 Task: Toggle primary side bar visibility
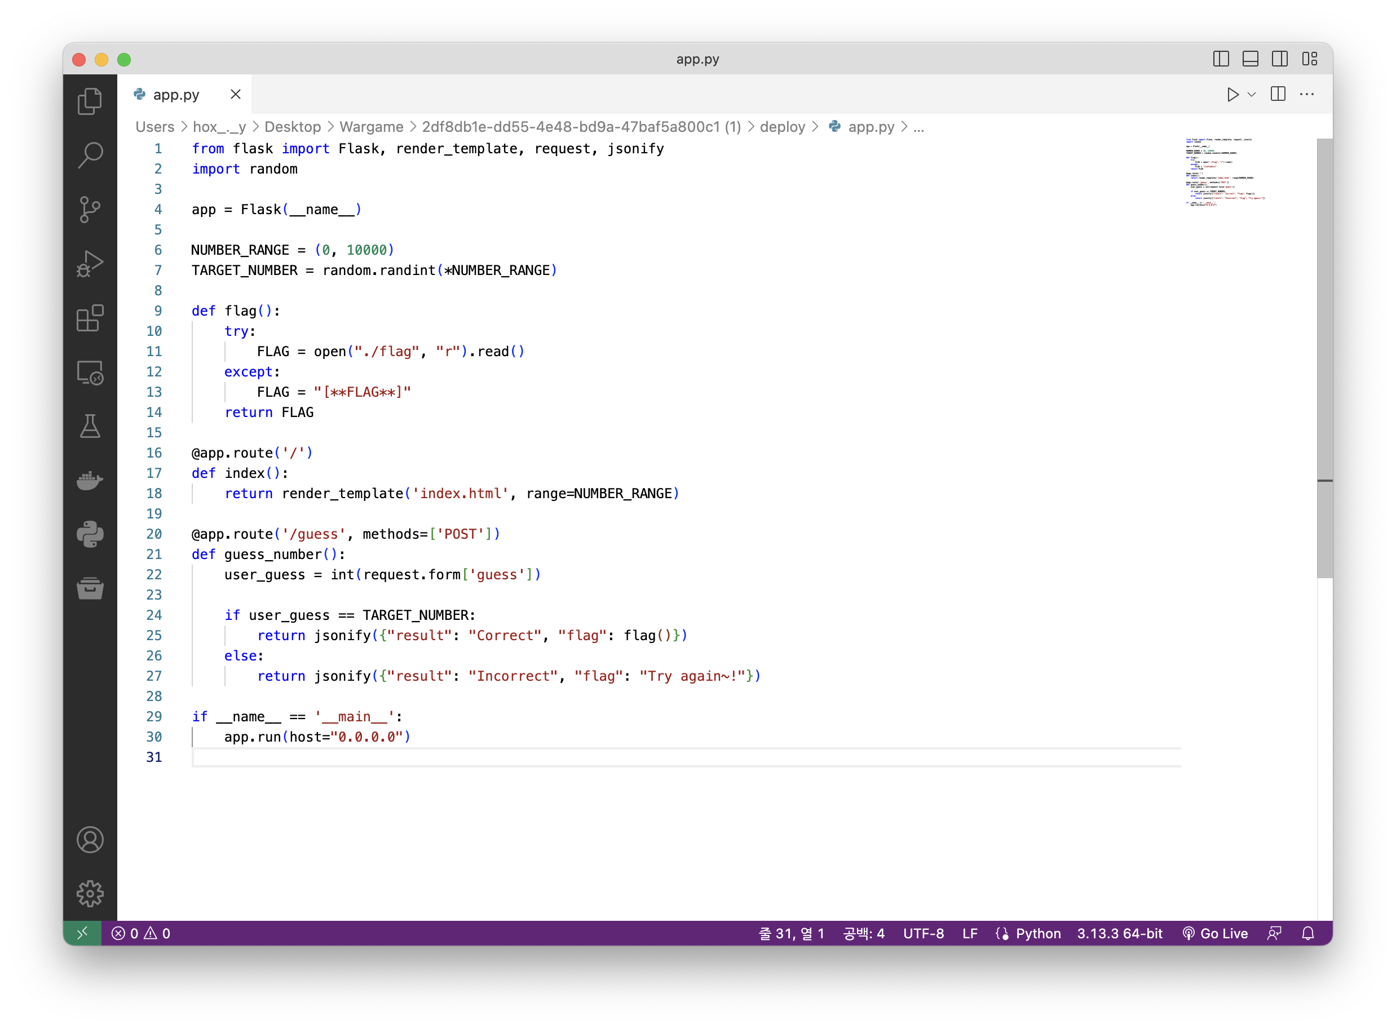(1221, 59)
